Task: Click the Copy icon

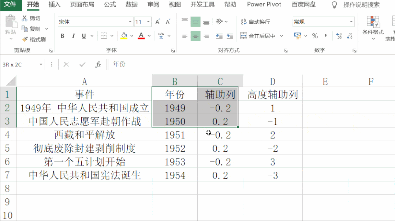Action: tap(25, 28)
